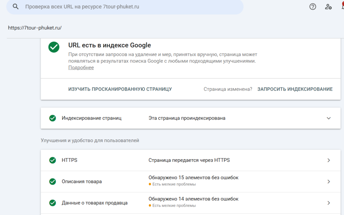Follow the Подробнее link

coord(81,68)
